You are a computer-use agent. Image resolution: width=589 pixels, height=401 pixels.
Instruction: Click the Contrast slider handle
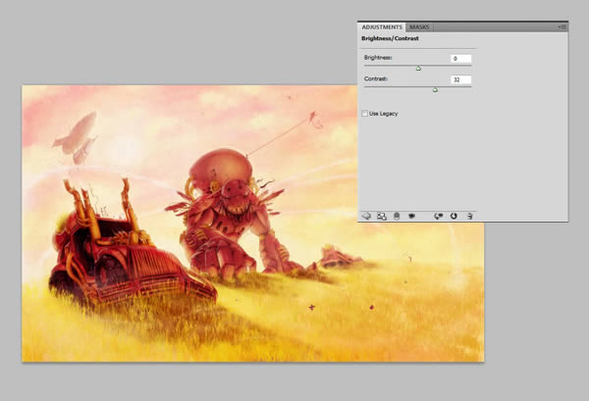tap(435, 89)
